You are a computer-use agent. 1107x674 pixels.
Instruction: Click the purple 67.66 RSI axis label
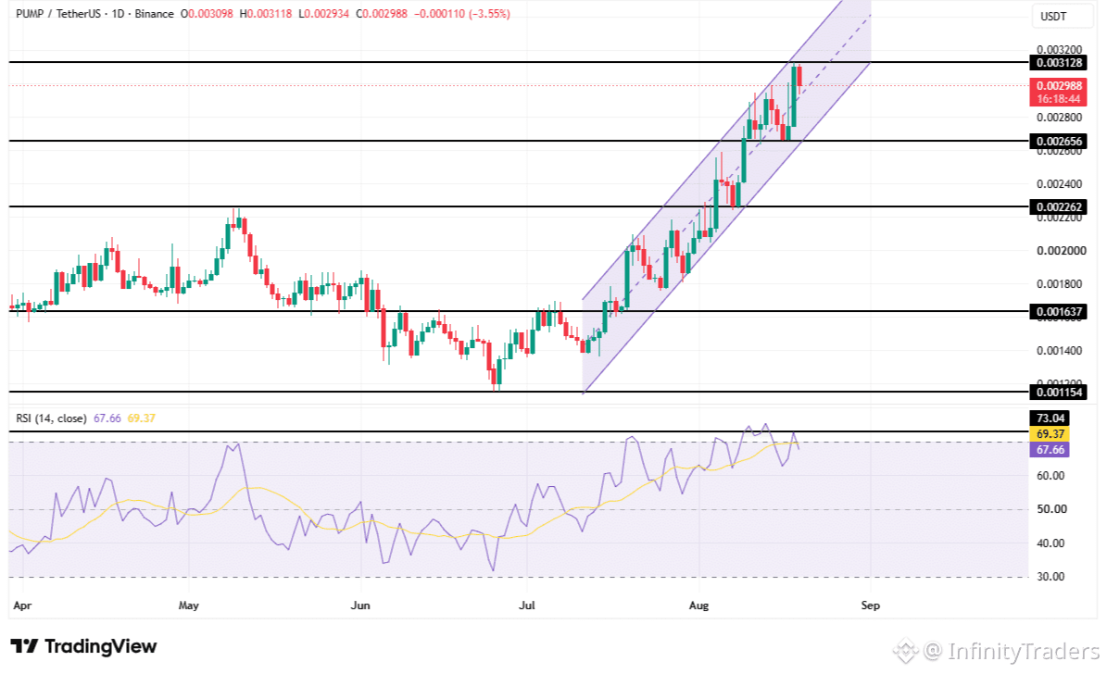tap(1050, 450)
